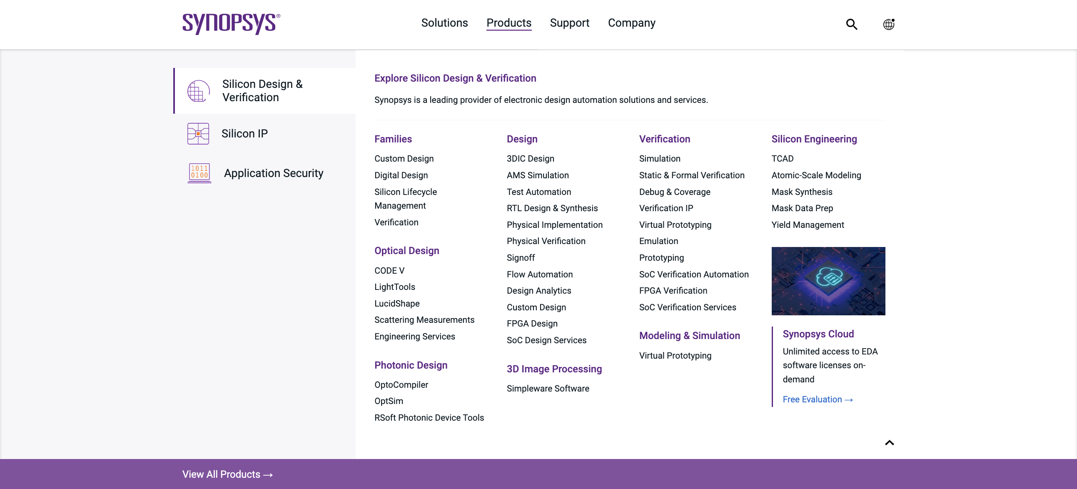Click the Photonic Design heading
The width and height of the screenshot is (1077, 489).
(411, 365)
